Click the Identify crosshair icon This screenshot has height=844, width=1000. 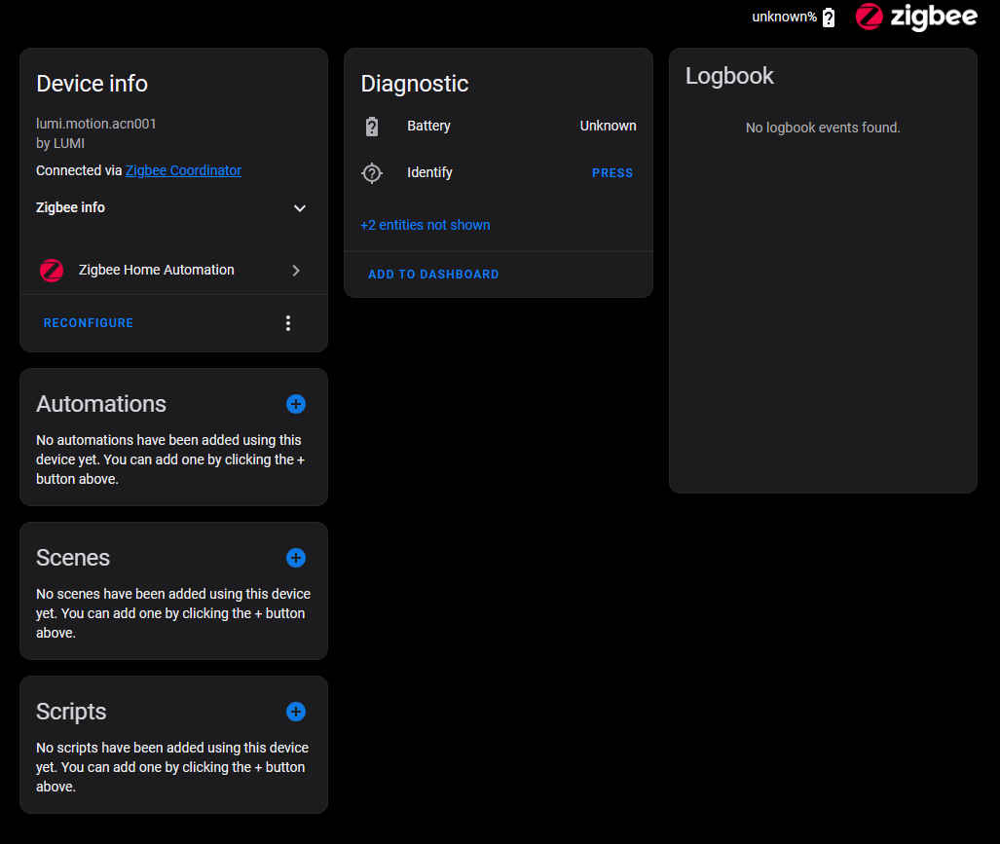click(x=372, y=173)
